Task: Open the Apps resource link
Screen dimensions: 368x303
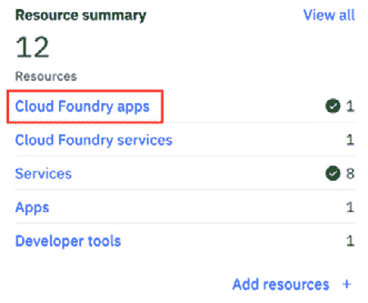Action: (x=32, y=208)
